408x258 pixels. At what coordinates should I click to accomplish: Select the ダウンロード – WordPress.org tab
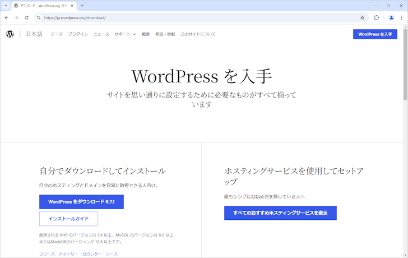pos(44,6)
